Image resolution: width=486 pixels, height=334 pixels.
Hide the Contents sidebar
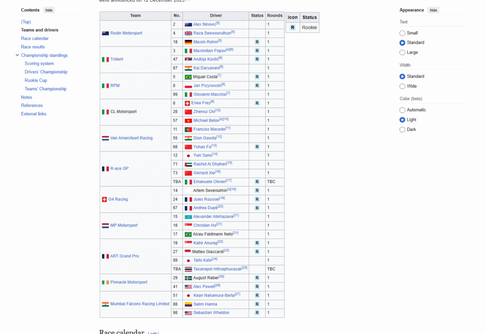49,10
